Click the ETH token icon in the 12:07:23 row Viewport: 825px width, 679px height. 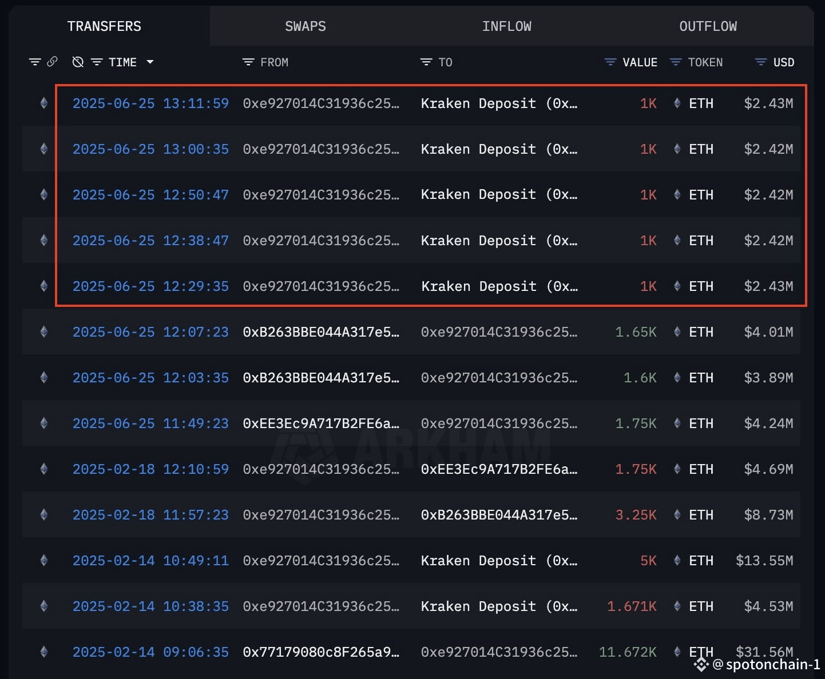(677, 332)
